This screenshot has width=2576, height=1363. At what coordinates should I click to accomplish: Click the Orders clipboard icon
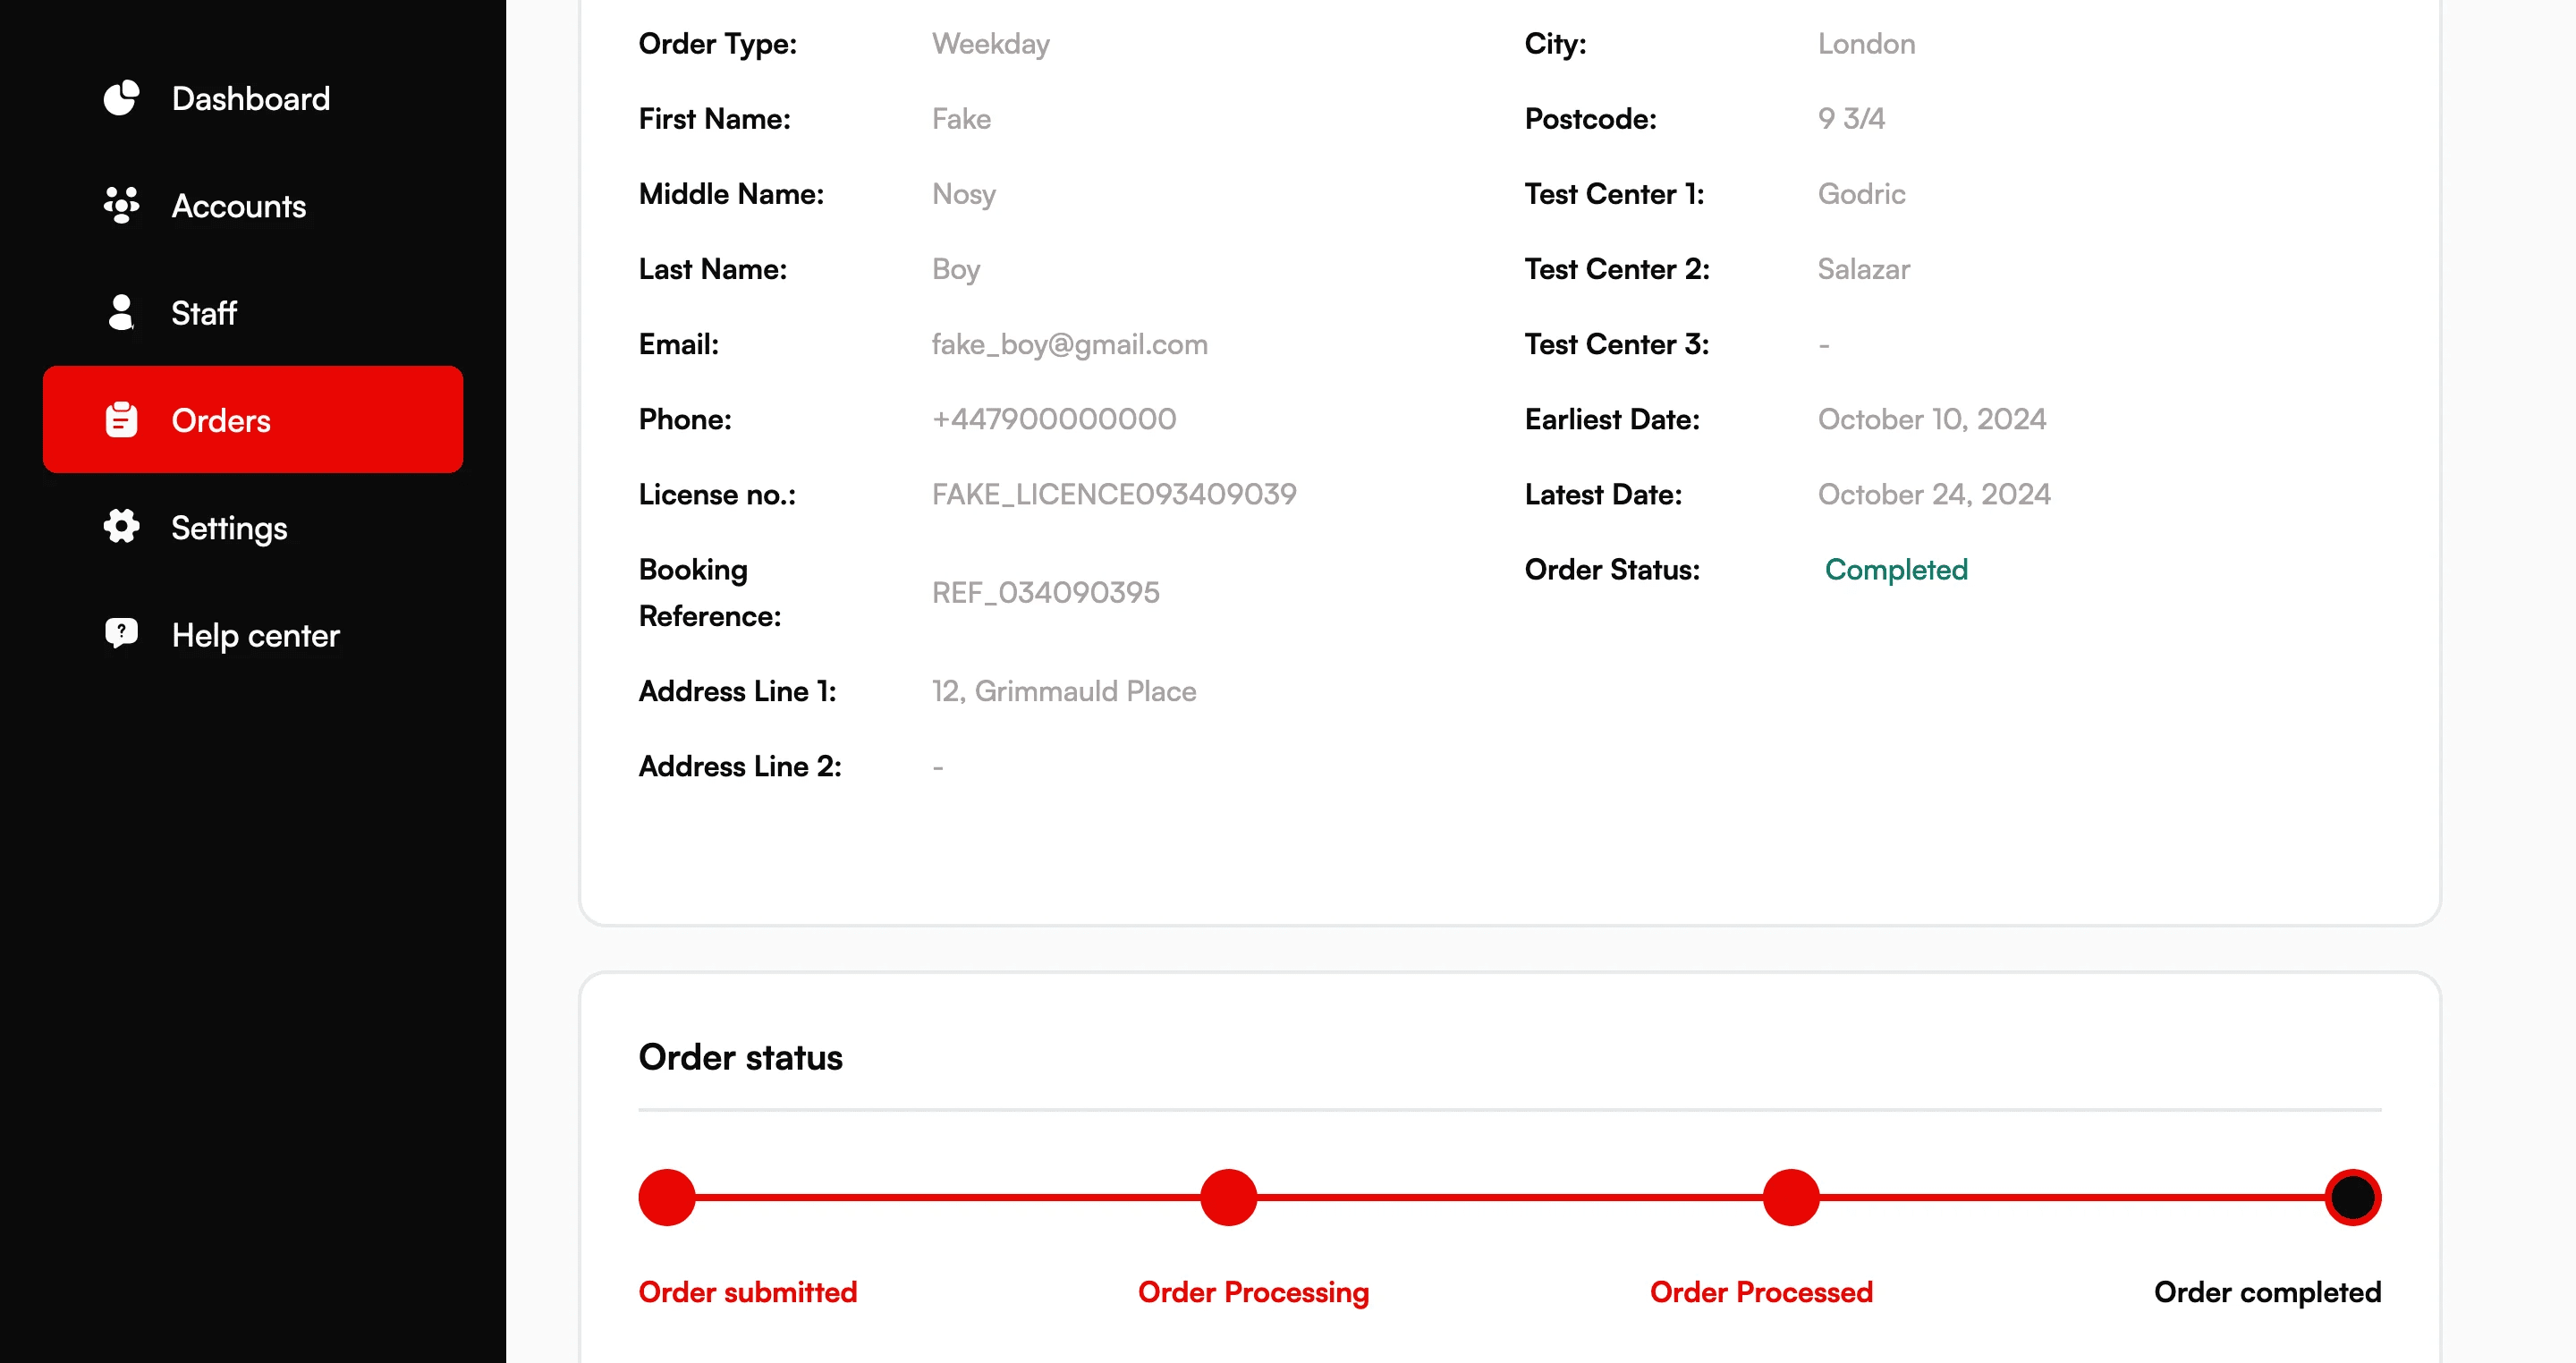pyautogui.click(x=121, y=420)
